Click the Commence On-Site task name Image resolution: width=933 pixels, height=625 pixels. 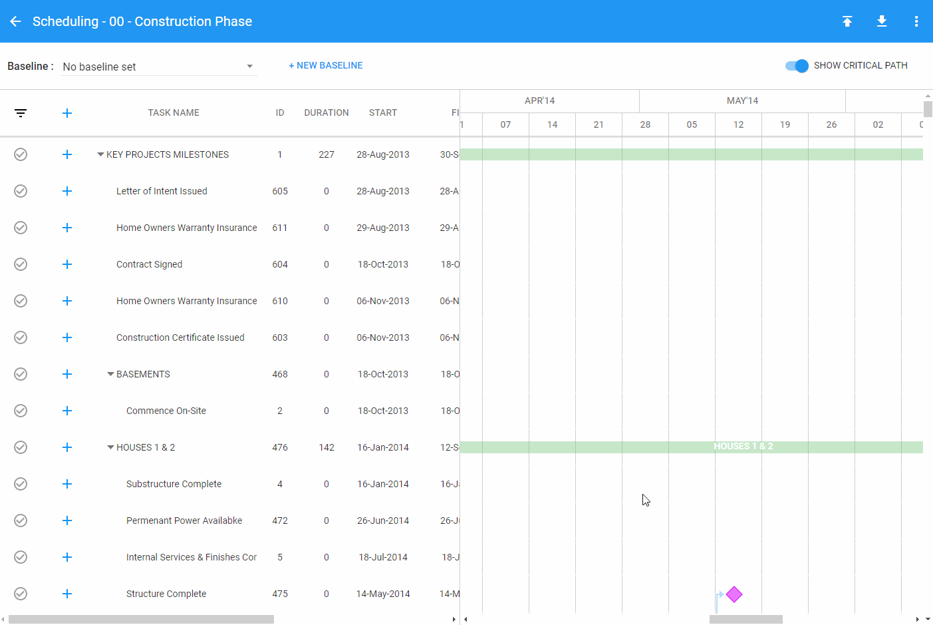click(166, 411)
